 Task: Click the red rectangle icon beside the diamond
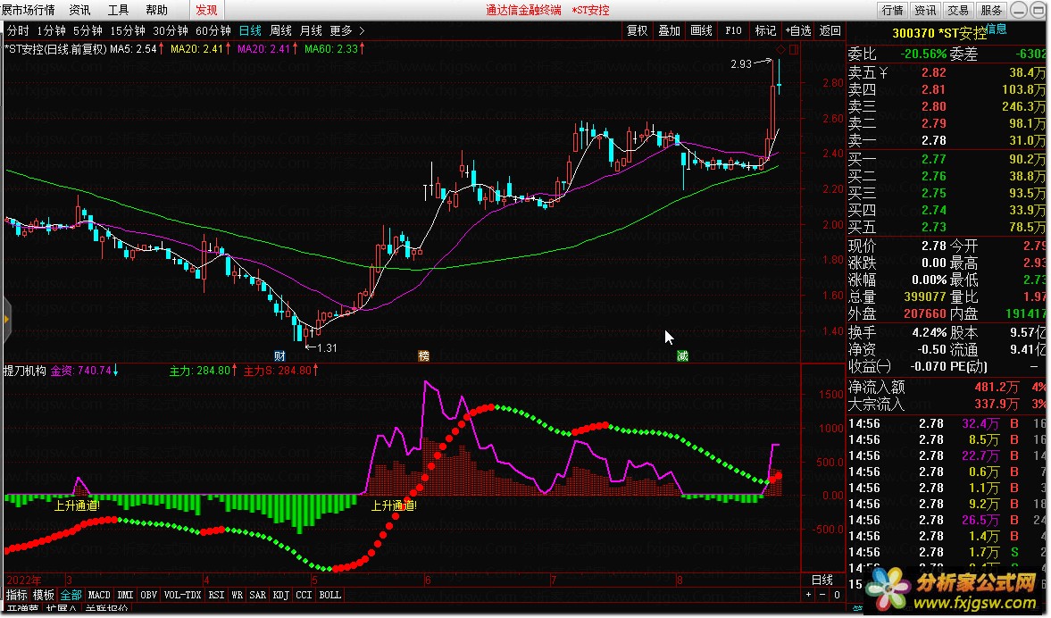click(x=794, y=50)
